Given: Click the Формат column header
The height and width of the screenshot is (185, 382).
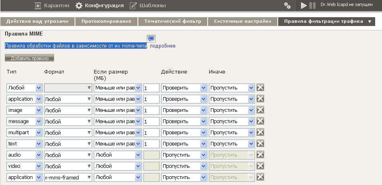Looking at the screenshot, I should pyautogui.click(x=54, y=72).
